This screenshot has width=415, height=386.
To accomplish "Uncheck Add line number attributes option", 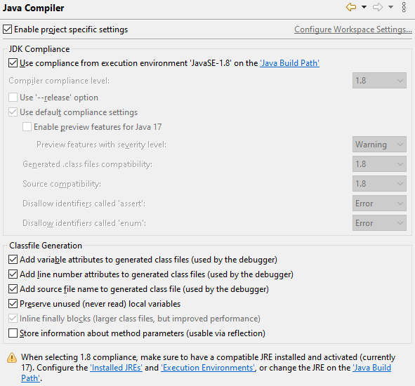I will click(13, 274).
